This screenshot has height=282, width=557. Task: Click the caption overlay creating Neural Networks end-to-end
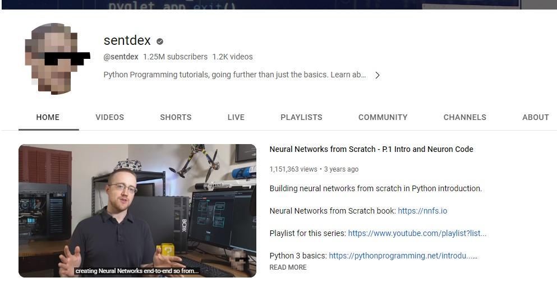click(x=137, y=271)
